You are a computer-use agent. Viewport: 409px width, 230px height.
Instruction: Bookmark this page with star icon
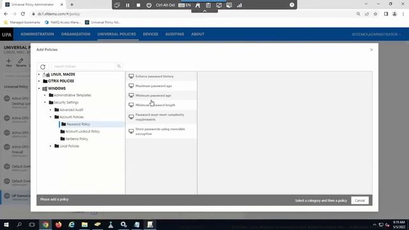[375, 14]
